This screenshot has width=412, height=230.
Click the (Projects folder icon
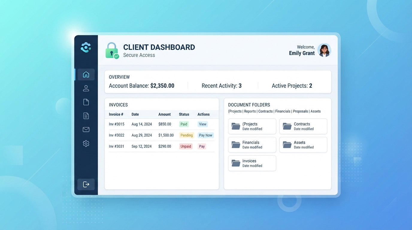(x=236, y=126)
